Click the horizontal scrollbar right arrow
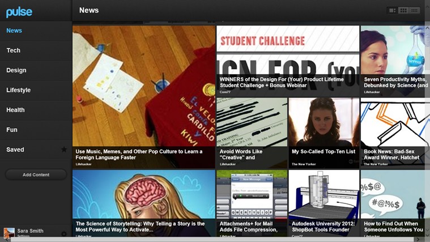The width and height of the screenshot is (430, 242). pos(418,240)
